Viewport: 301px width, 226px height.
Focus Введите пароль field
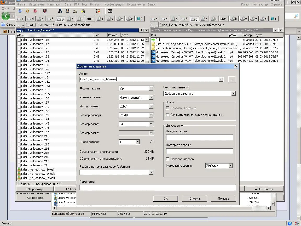(x=199, y=137)
